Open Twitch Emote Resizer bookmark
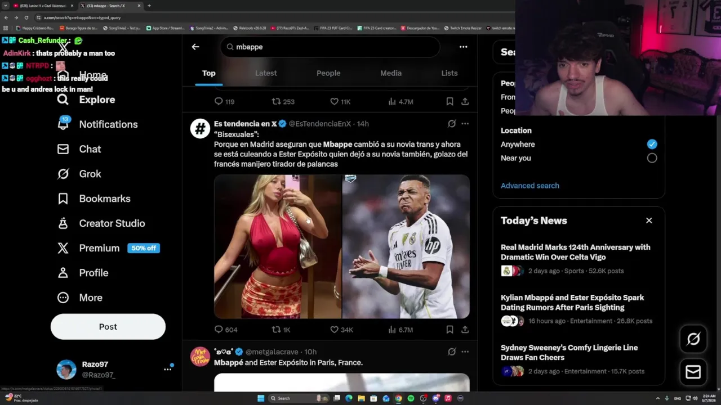This screenshot has width=721, height=405. 463,28
